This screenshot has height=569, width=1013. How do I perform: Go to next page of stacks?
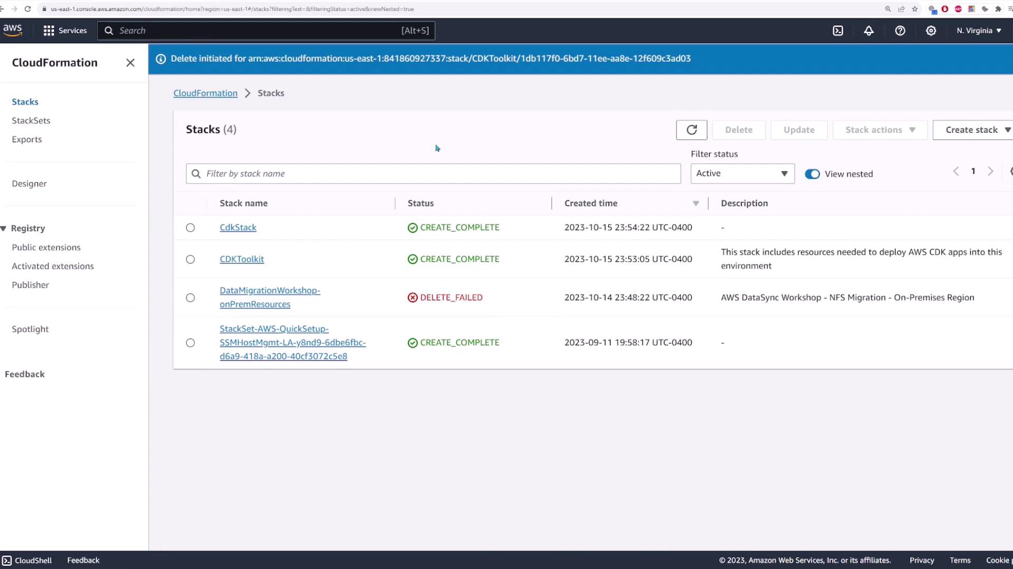[x=990, y=171]
